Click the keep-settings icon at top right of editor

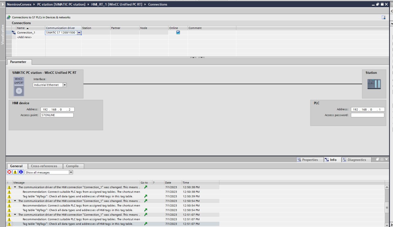click(383, 17)
